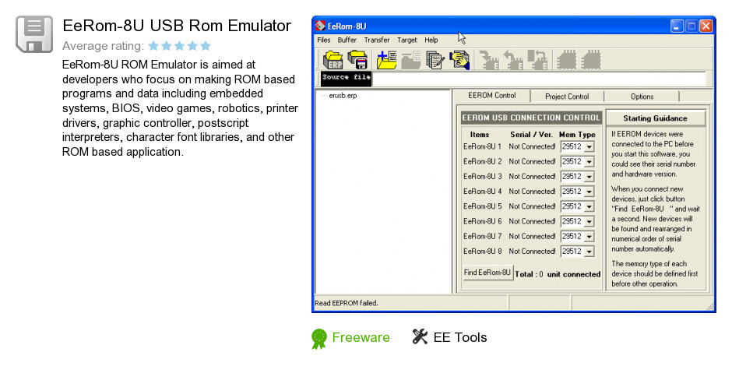Image resolution: width=732 pixels, height=373 pixels.
Task: Maximize the EeRom-8U window
Action: 692,26
